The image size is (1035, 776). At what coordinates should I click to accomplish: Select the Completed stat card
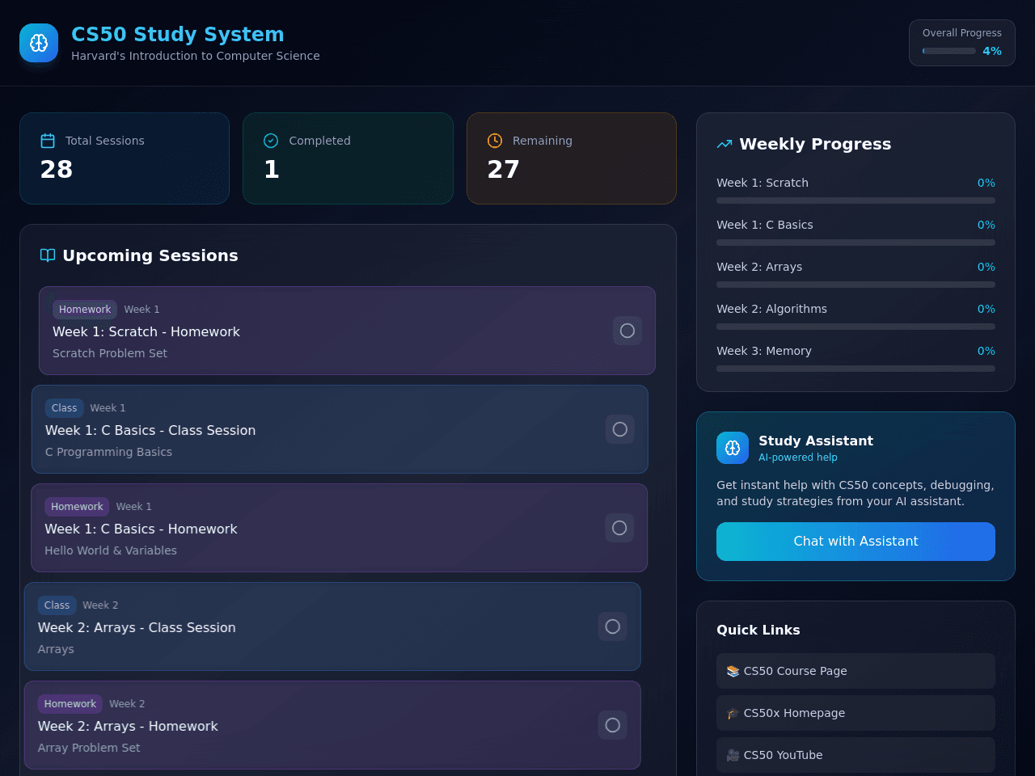pos(348,158)
